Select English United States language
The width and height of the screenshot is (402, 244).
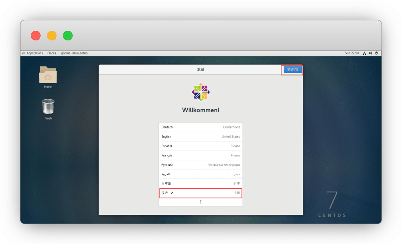(x=201, y=137)
